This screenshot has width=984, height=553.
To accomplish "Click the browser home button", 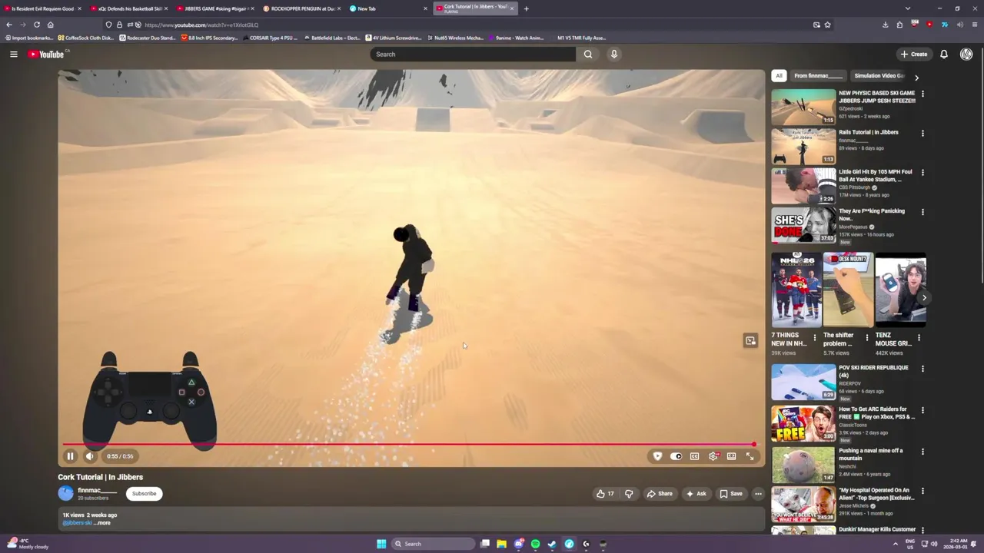I will click(50, 25).
